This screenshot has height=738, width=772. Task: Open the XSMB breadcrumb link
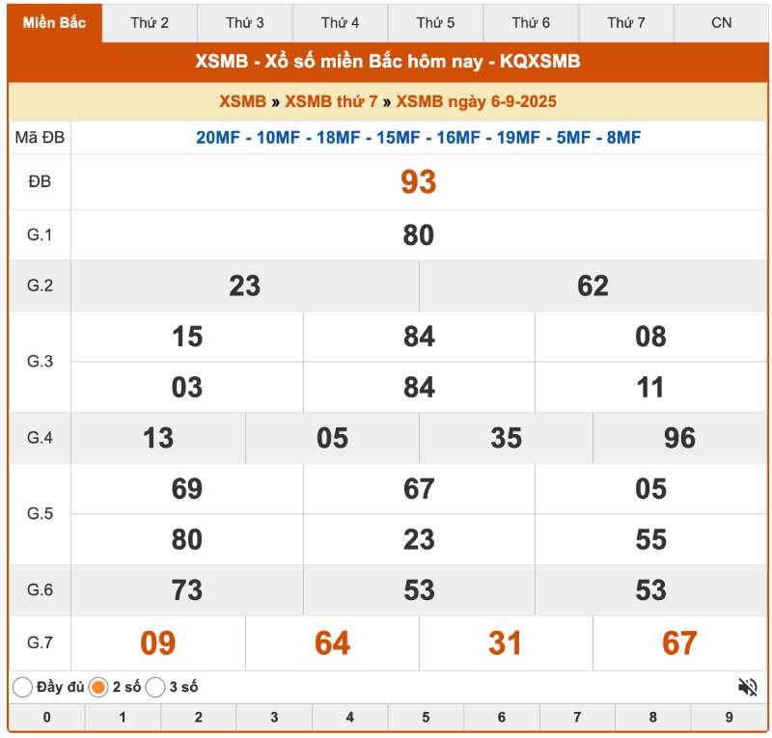(x=242, y=101)
